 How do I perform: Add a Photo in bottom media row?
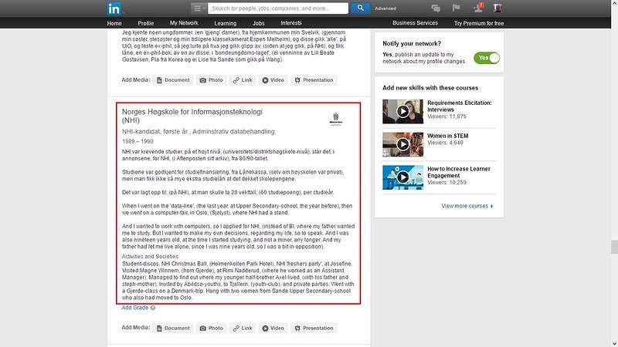pyautogui.click(x=212, y=328)
